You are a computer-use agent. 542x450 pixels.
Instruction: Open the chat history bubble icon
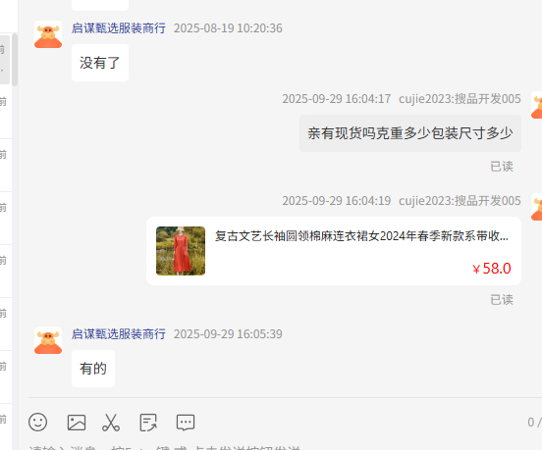pyautogui.click(x=186, y=423)
